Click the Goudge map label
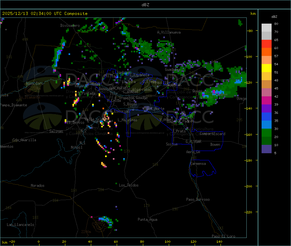This screenshot has height=246, width=291. (142, 98)
